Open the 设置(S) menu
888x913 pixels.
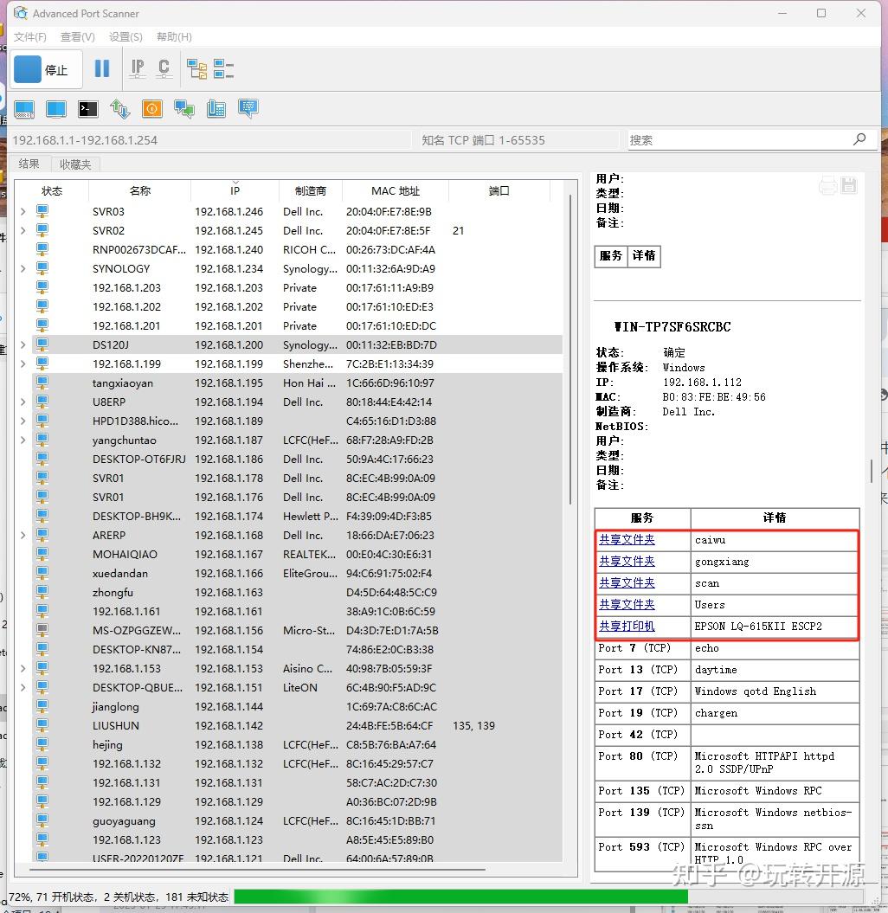(125, 36)
